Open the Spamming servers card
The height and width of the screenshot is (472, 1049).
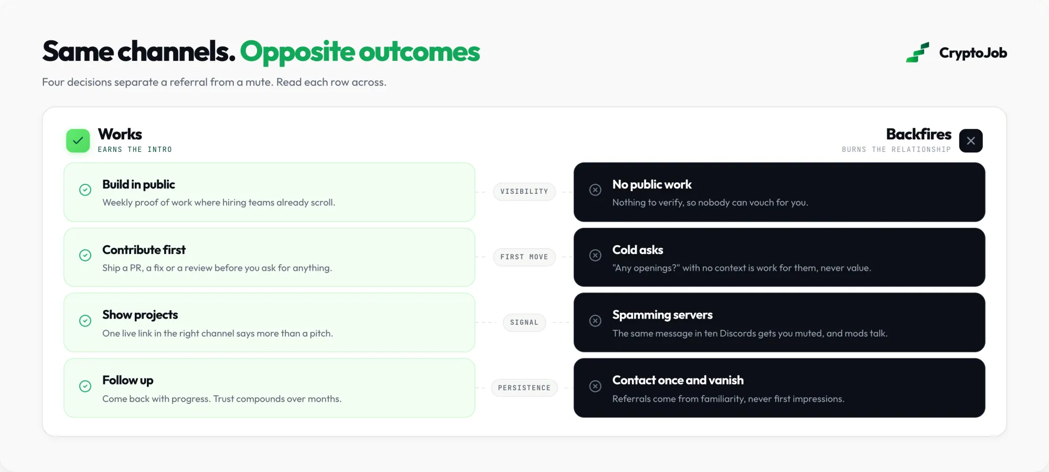[x=779, y=323]
